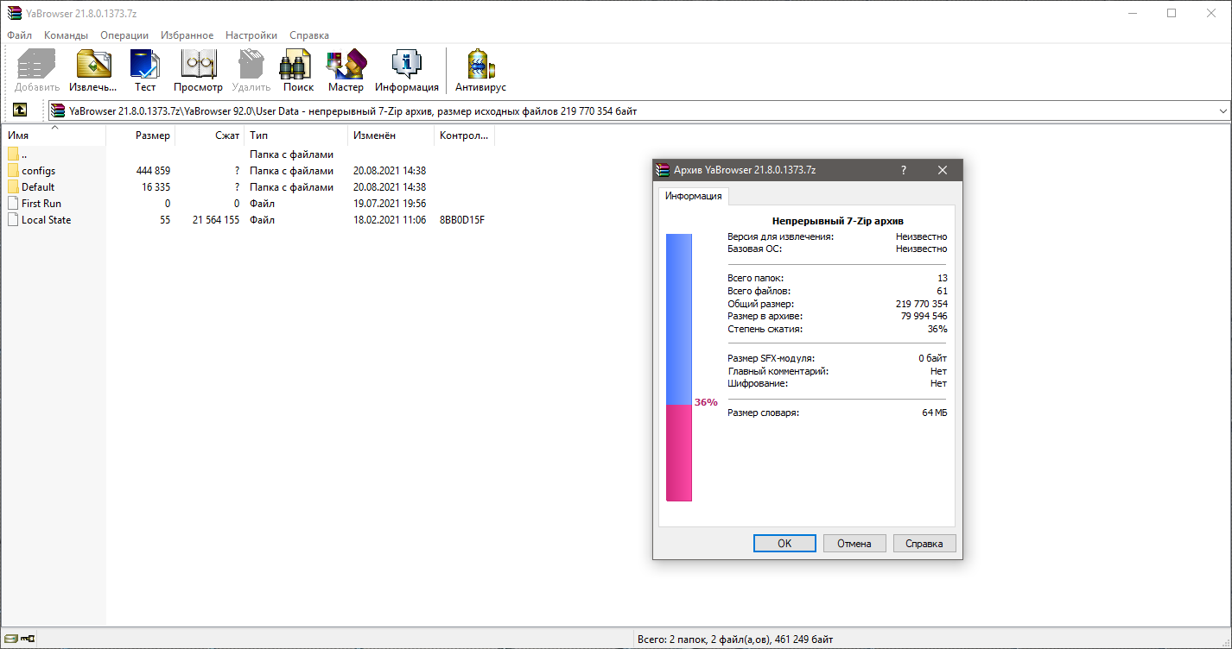The height and width of the screenshot is (649, 1232).
Task: Click the First Run file icon
Action: [13, 204]
